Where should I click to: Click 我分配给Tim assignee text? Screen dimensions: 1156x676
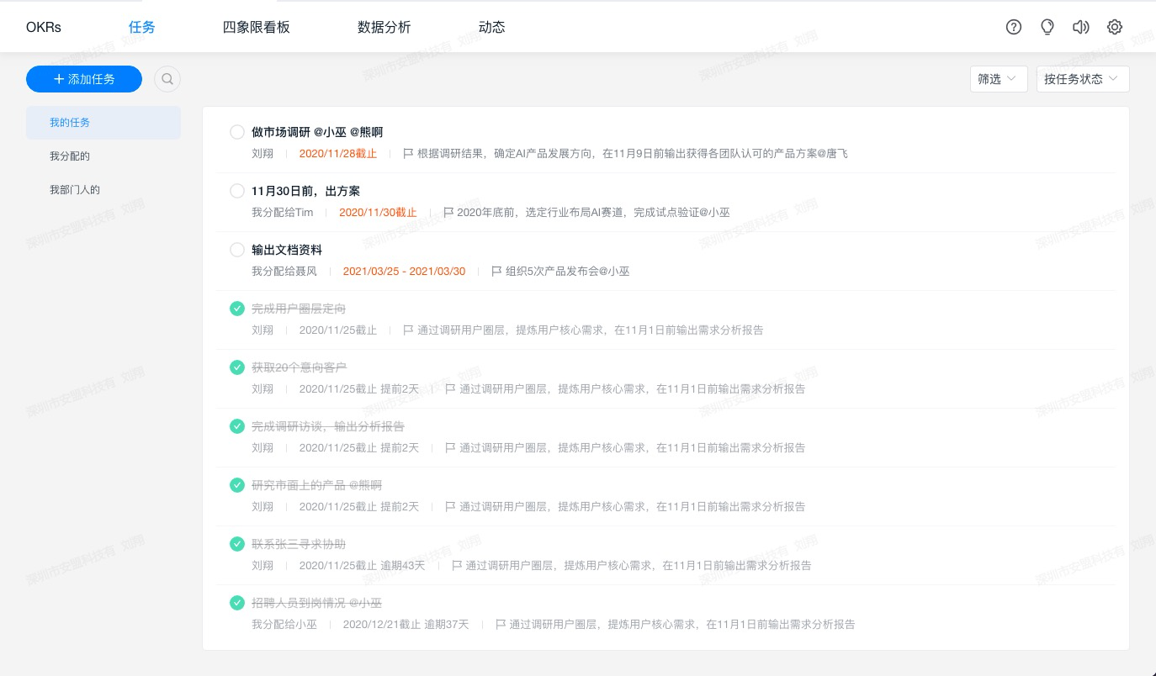pyautogui.click(x=282, y=213)
